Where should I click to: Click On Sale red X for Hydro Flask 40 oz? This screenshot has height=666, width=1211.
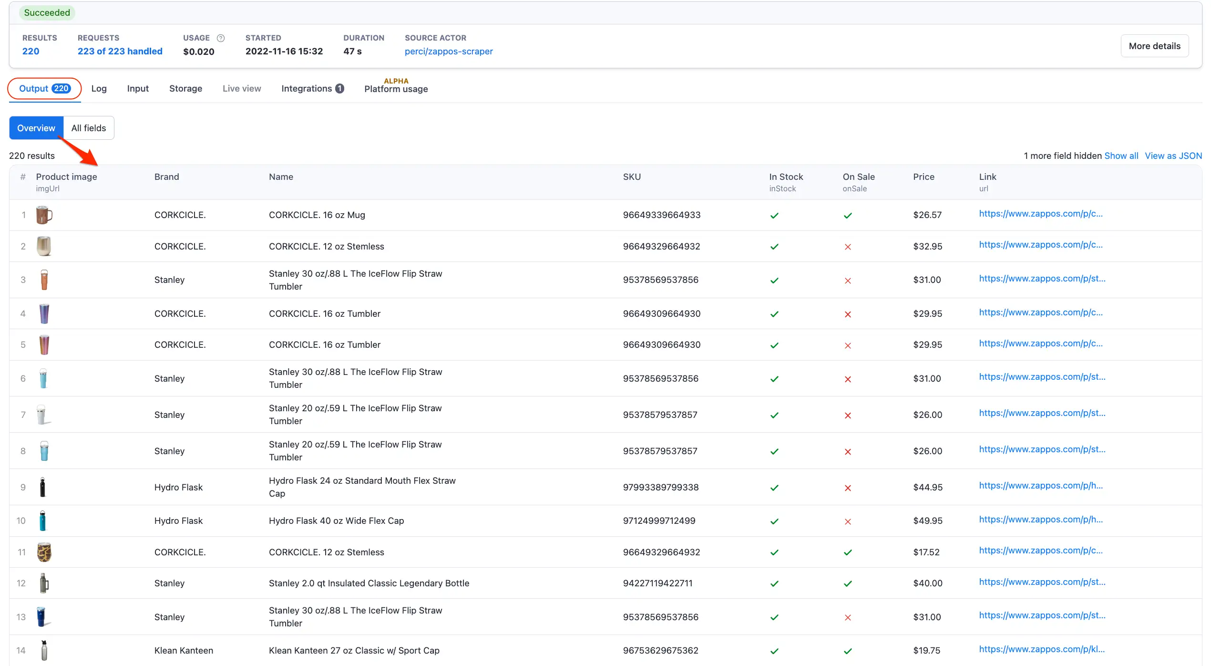click(848, 521)
